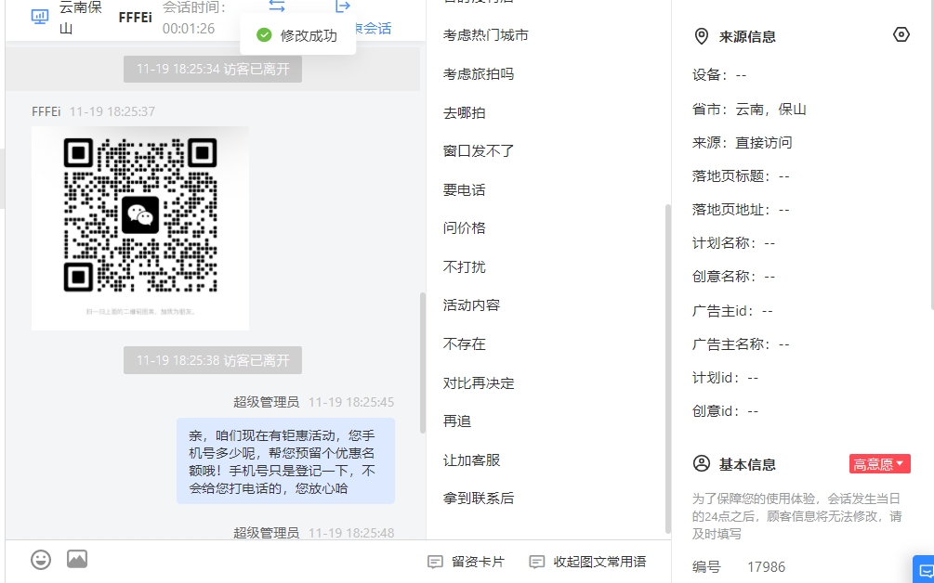Pick the 再追 quick phrase

457,421
